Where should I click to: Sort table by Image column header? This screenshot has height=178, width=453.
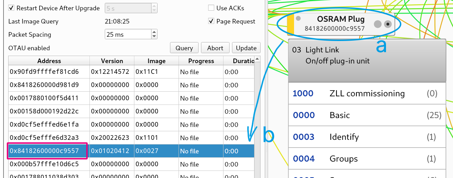tap(156, 61)
